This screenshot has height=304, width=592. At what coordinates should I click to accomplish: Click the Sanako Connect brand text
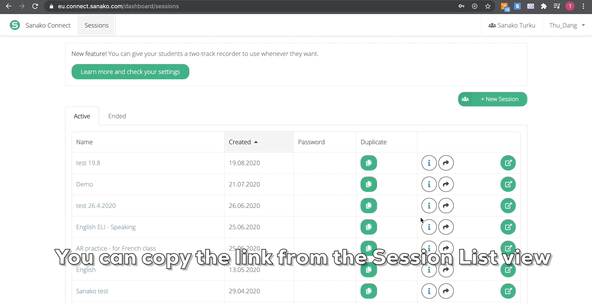tap(48, 25)
